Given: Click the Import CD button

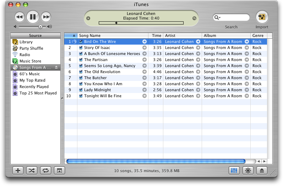Looking at the screenshot, I should click(x=262, y=17).
